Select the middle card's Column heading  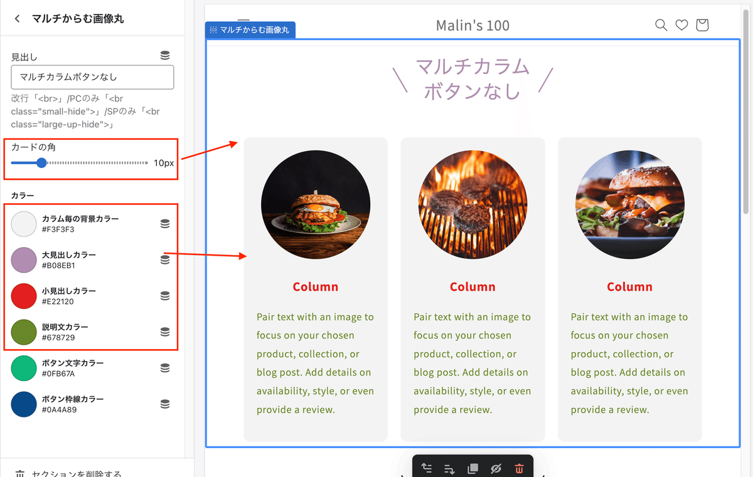[x=473, y=287]
